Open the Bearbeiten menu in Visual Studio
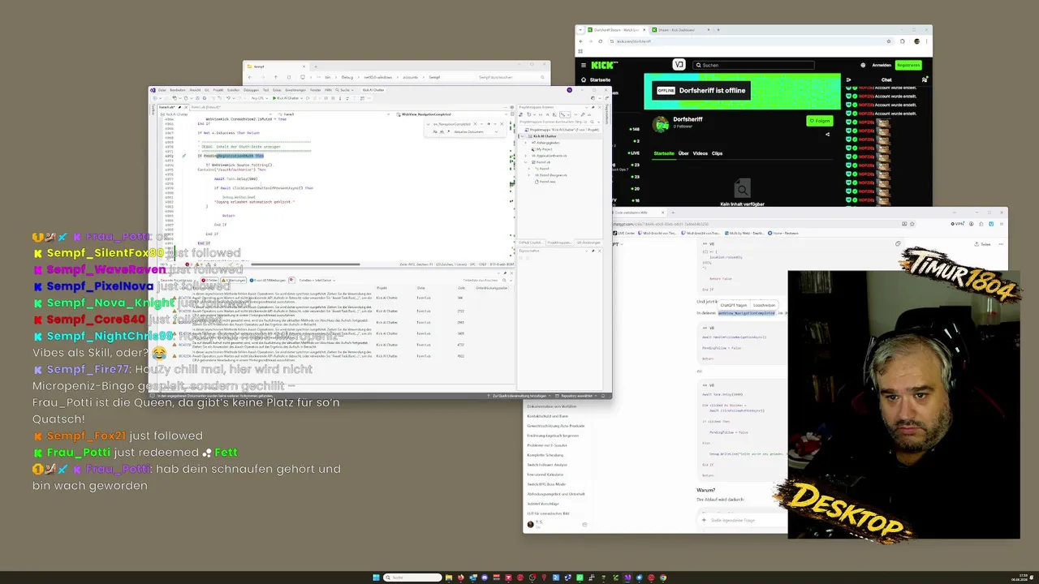The image size is (1039, 584). (x=178, y=90)
